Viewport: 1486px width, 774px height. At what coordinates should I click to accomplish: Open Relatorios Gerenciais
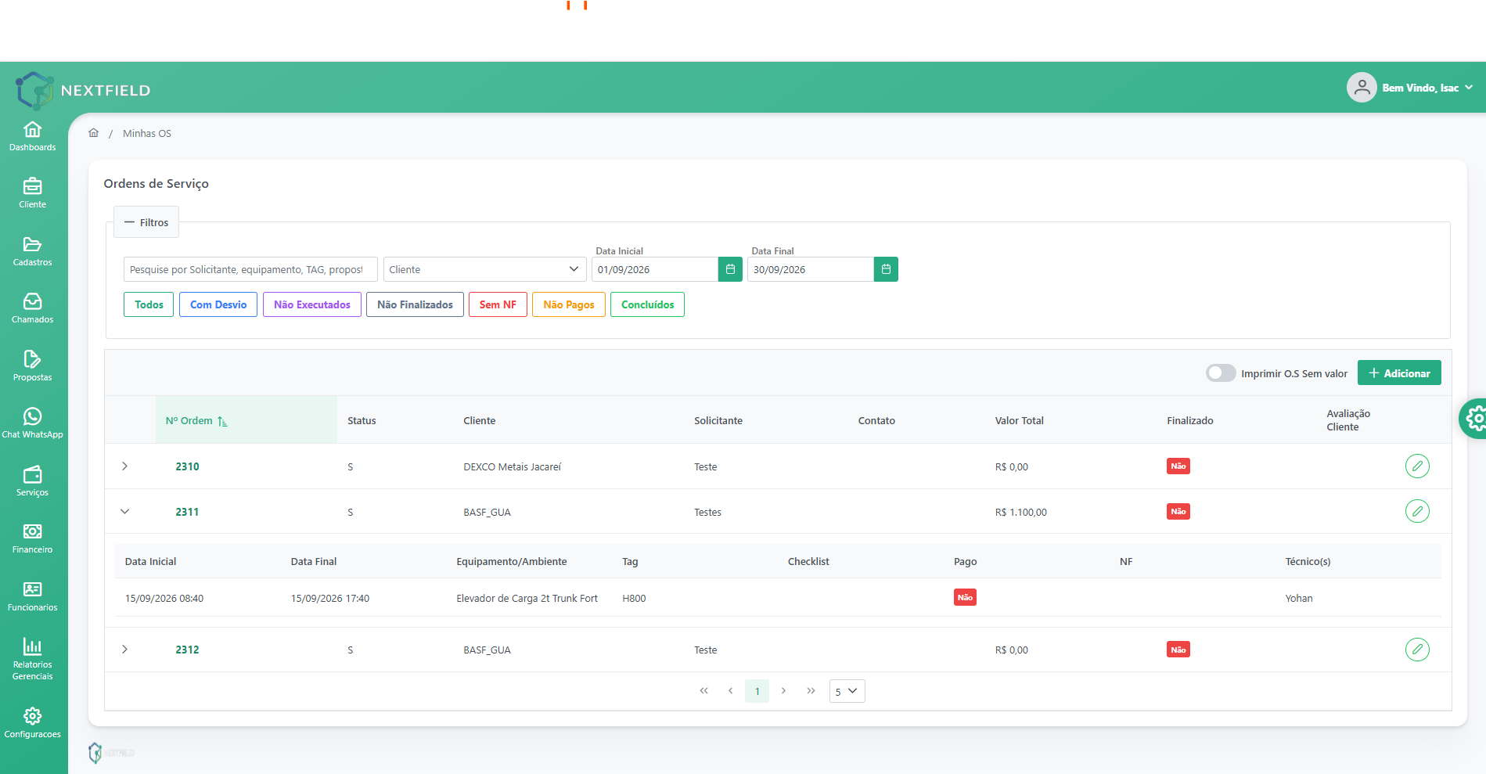click(x=32, y=659)
